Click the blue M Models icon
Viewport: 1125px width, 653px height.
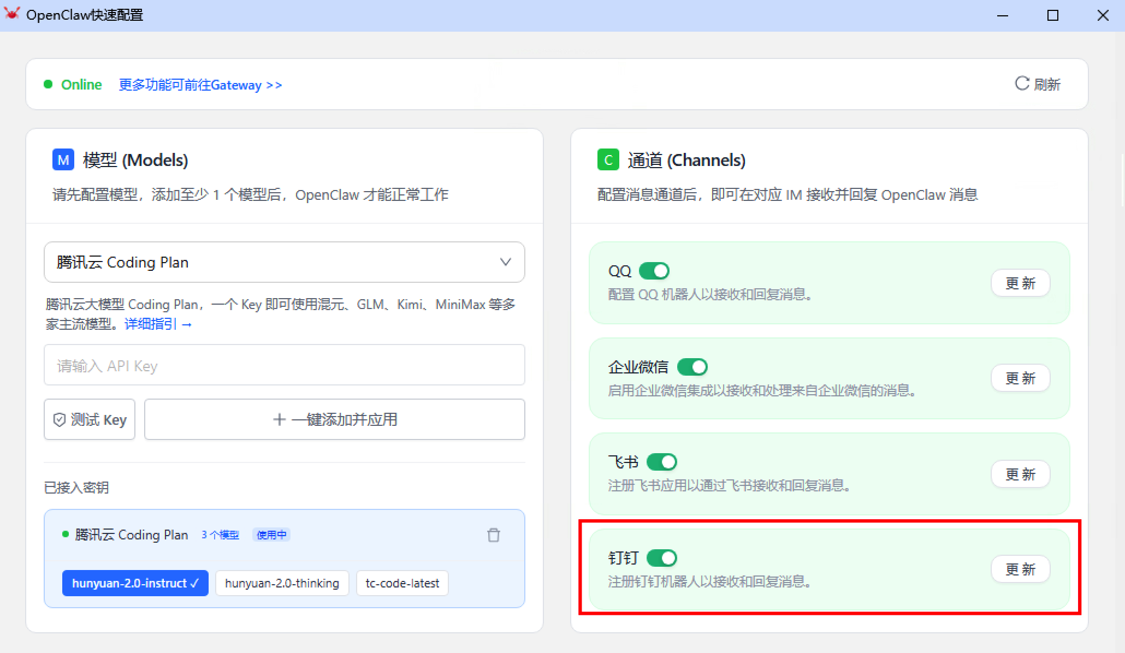click(x=63, y=160)
